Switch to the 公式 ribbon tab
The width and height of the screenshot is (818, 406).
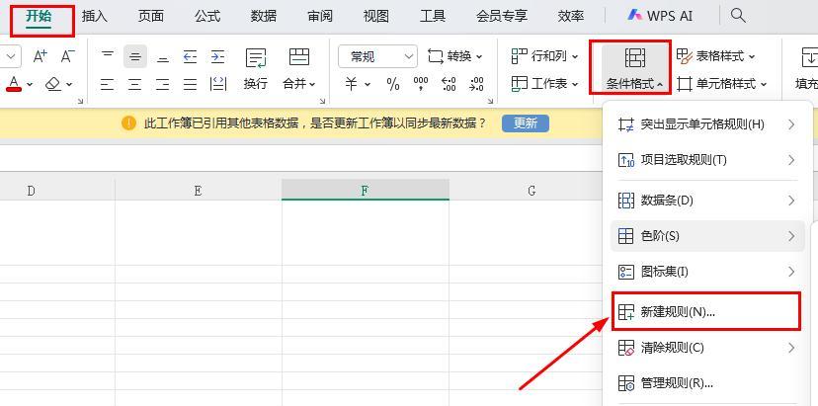pos(207,16)
